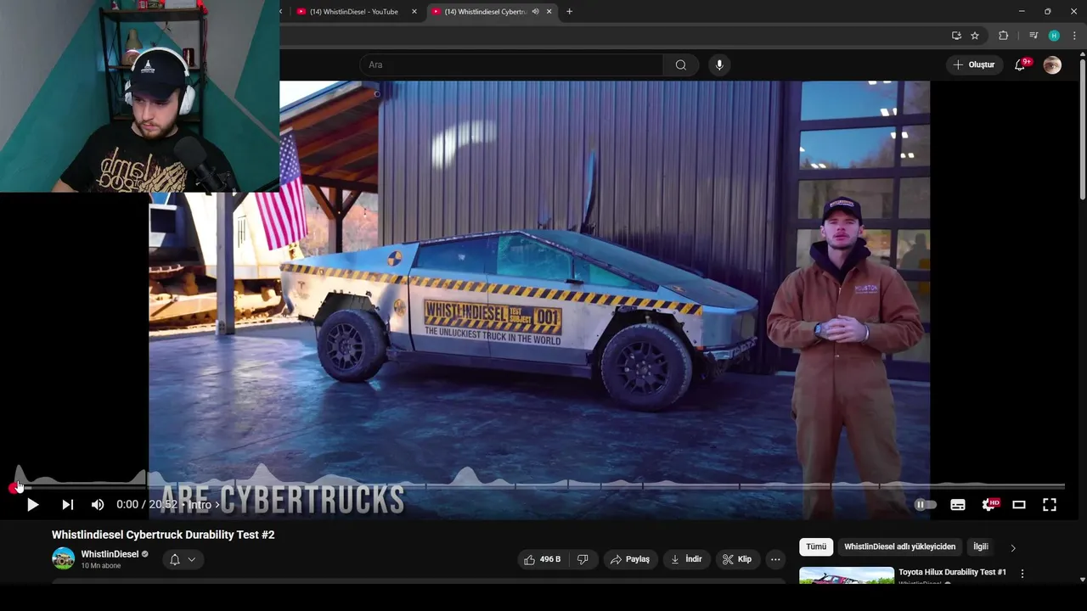Create a clip with Klip button

pos(737,559)
